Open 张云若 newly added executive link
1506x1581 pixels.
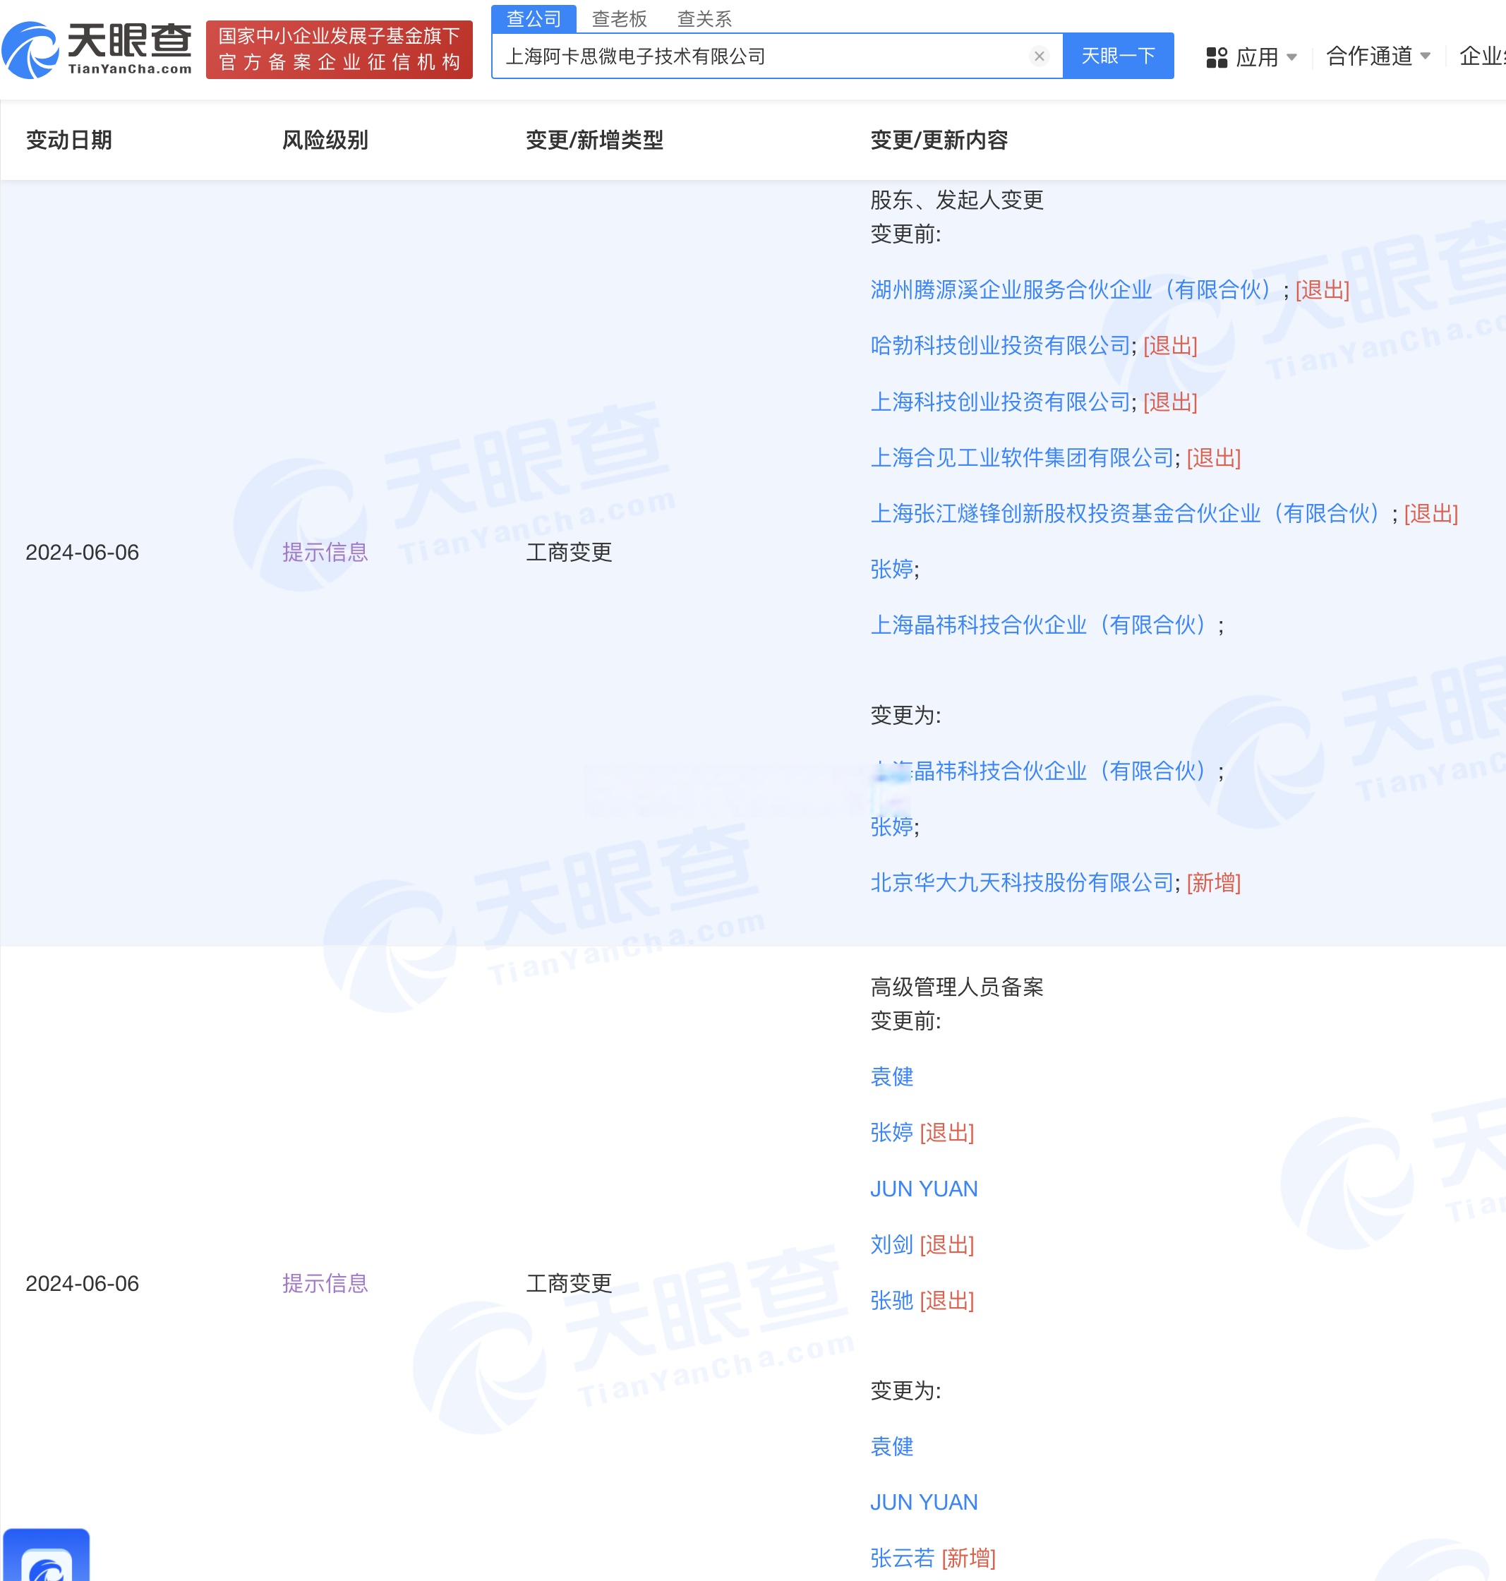point(903,1558)
